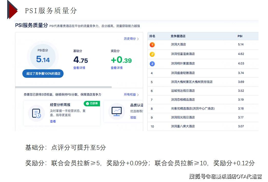
Task: Click the 品质认证 monitor chart icon
Action: tap(117, 111)
